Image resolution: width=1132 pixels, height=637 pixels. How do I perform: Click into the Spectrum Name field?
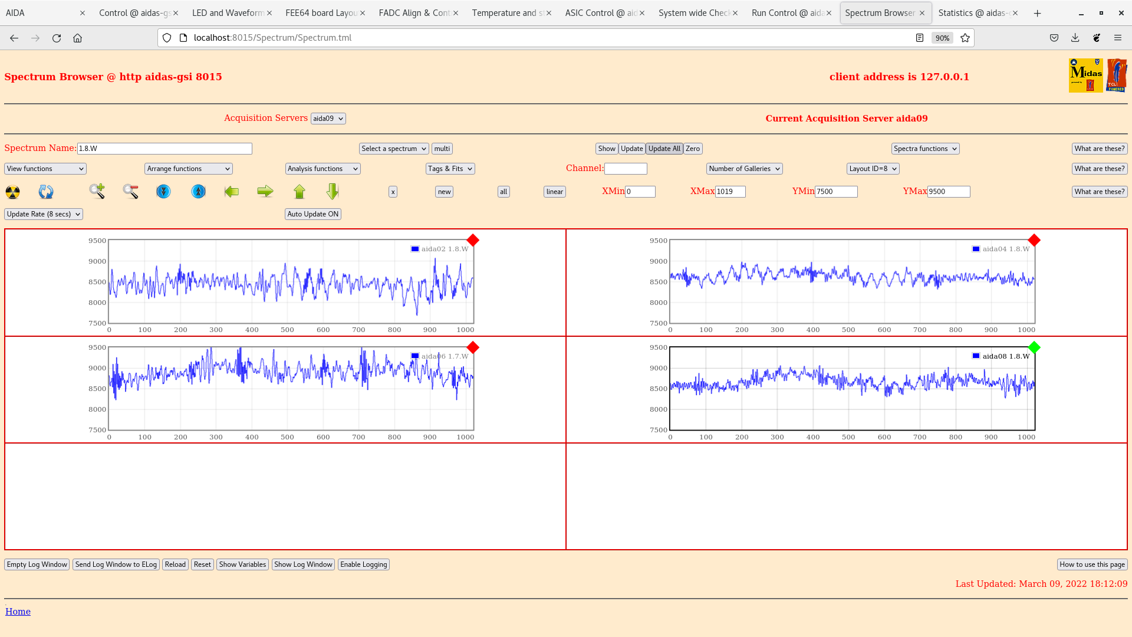[x=164, y=149]
